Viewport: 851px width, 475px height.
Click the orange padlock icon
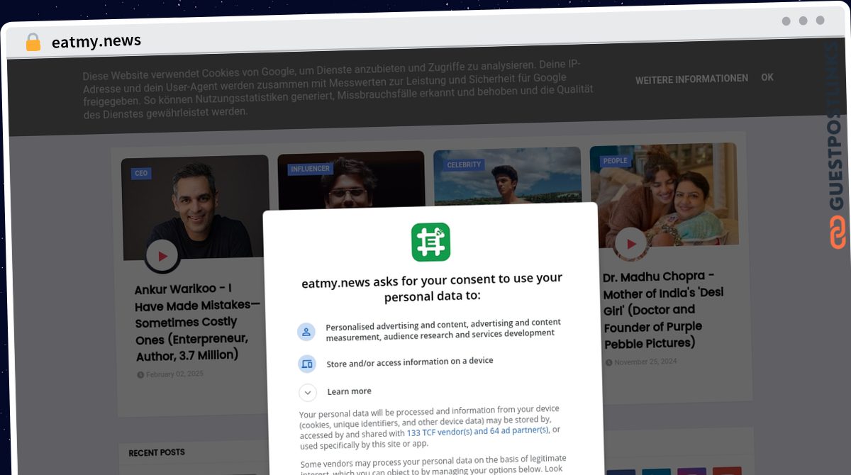(x=33, y=43)
